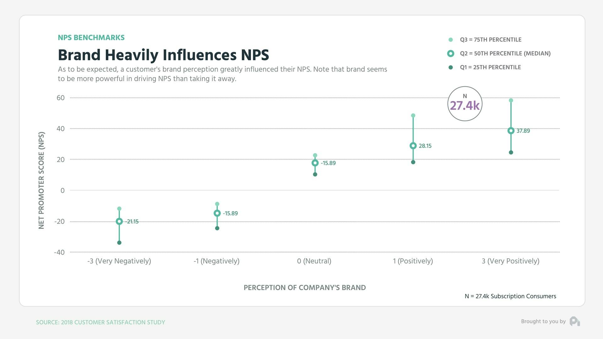
Task: Select the NPS BENCHMARKS section header
Action: [91, 37]
